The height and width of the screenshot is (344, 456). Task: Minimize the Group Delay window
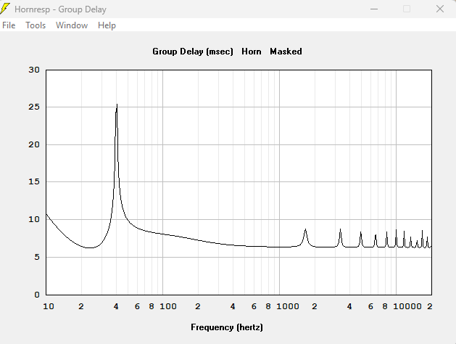374,9
